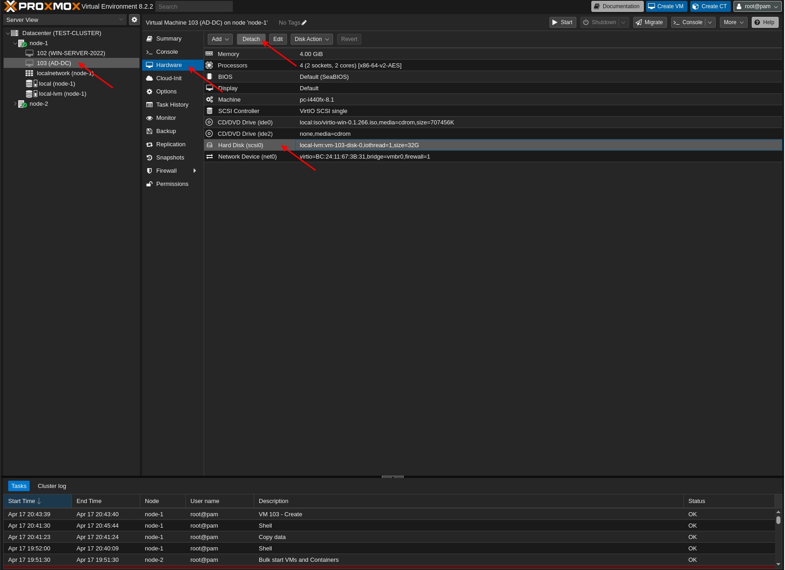785x570 pixels.
Task: Open the Firewall shield panel
Action: (x=166, y=170)
